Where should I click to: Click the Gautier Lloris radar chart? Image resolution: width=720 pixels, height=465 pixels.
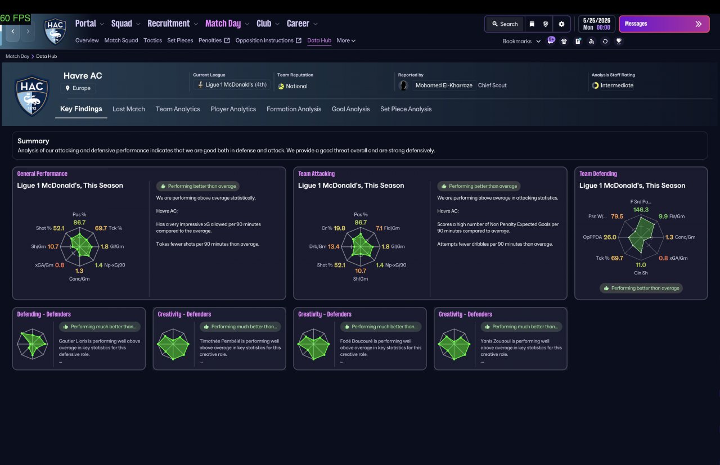[x=32, y=345]
